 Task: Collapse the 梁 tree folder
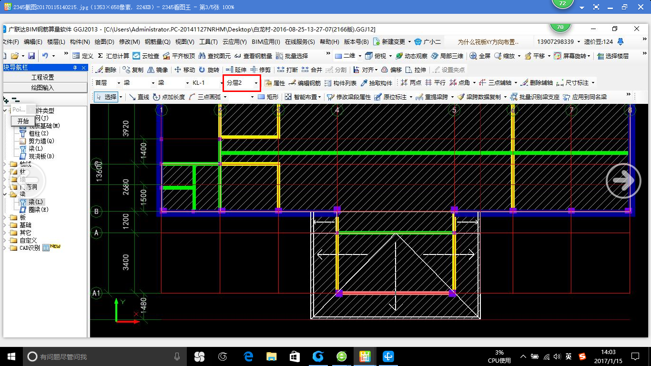point(5,194)
